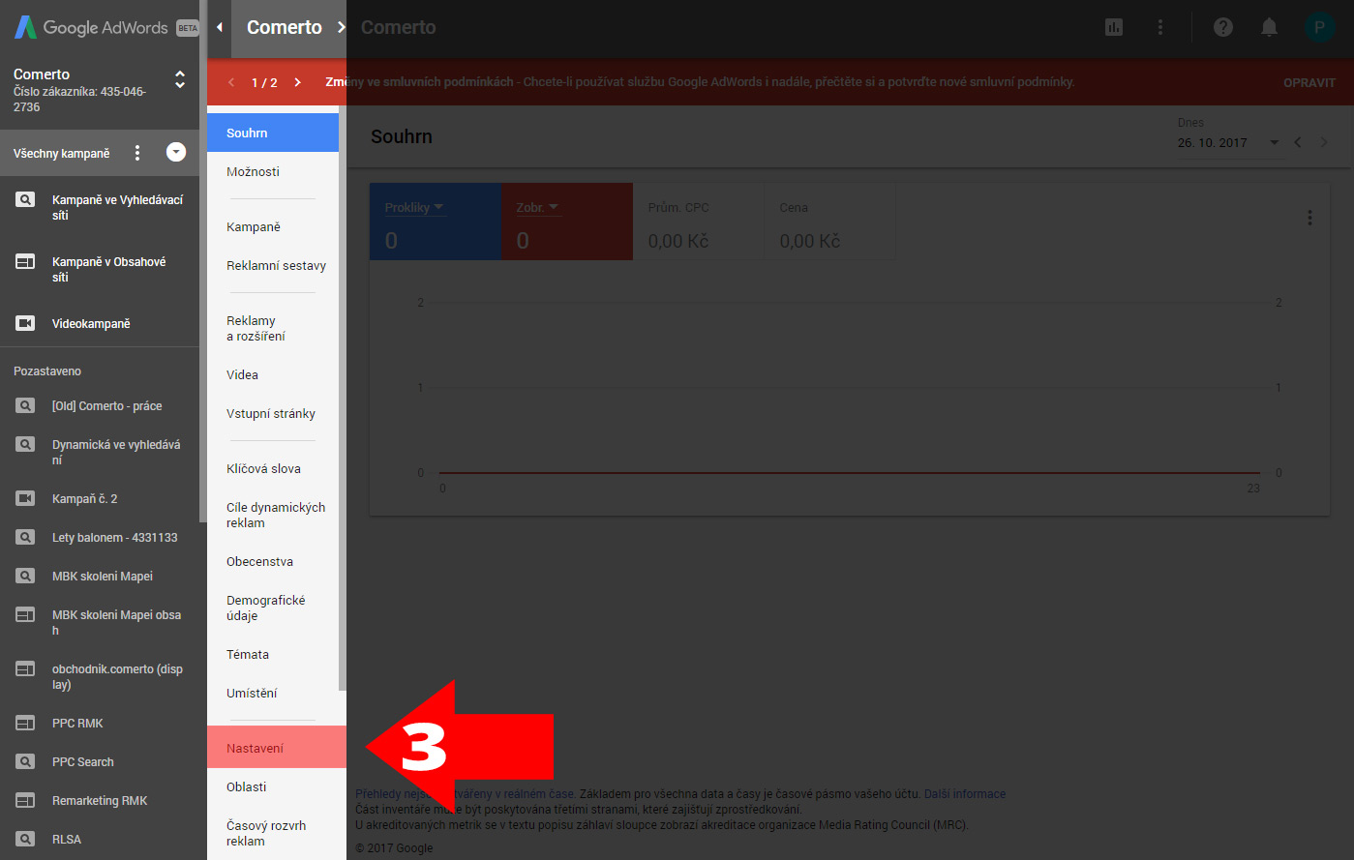Open the reports chart icon
This screenshot has height=860, width=1354.
click(1114, 27)
